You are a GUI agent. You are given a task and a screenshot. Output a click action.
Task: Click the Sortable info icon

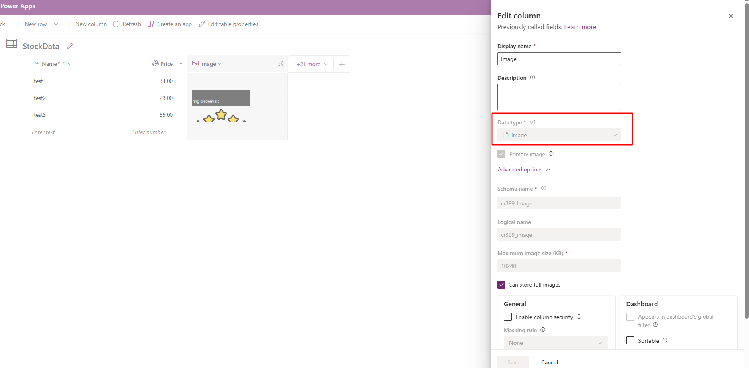(665, 340)
